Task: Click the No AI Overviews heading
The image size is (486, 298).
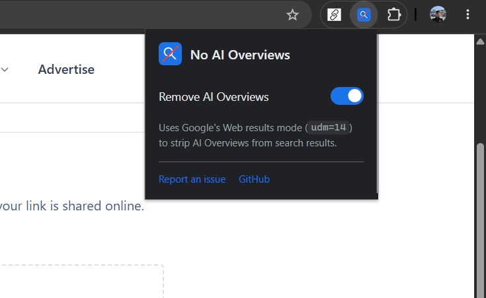Action: [x=240, y=55]
